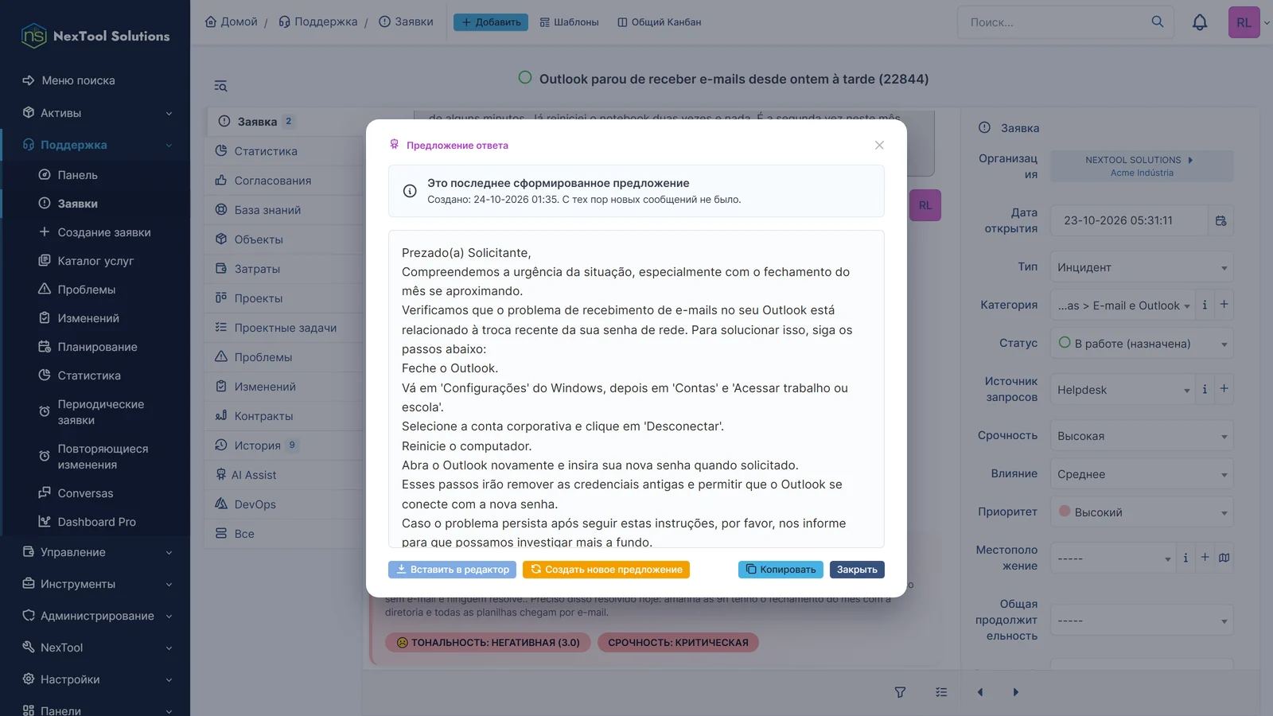Open the Приоритет dropdown Высокий
This screenshot has width=1273, height=716.
pyautogui.click(x=1142, y=512)
